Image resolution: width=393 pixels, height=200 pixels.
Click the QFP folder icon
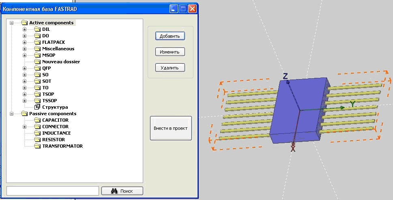click(37, 68)
